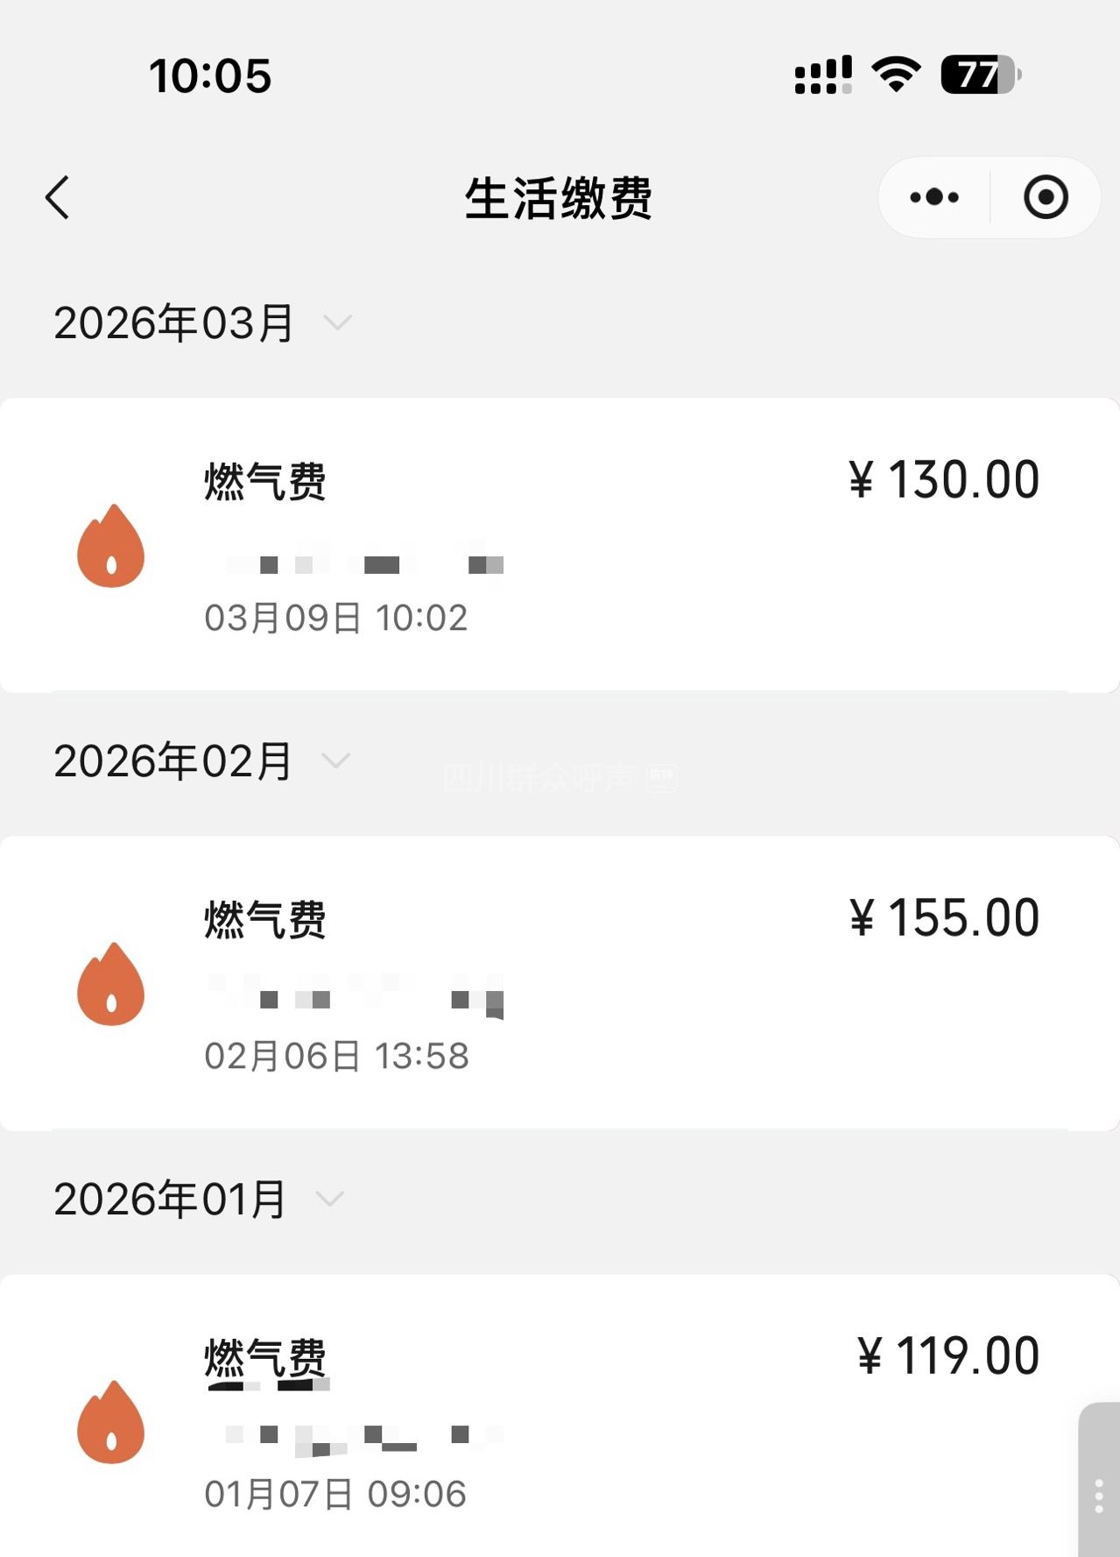Tap the 2026年01月 month label
Screen dimensions: 1120x1557
(x=170, y=1199)
